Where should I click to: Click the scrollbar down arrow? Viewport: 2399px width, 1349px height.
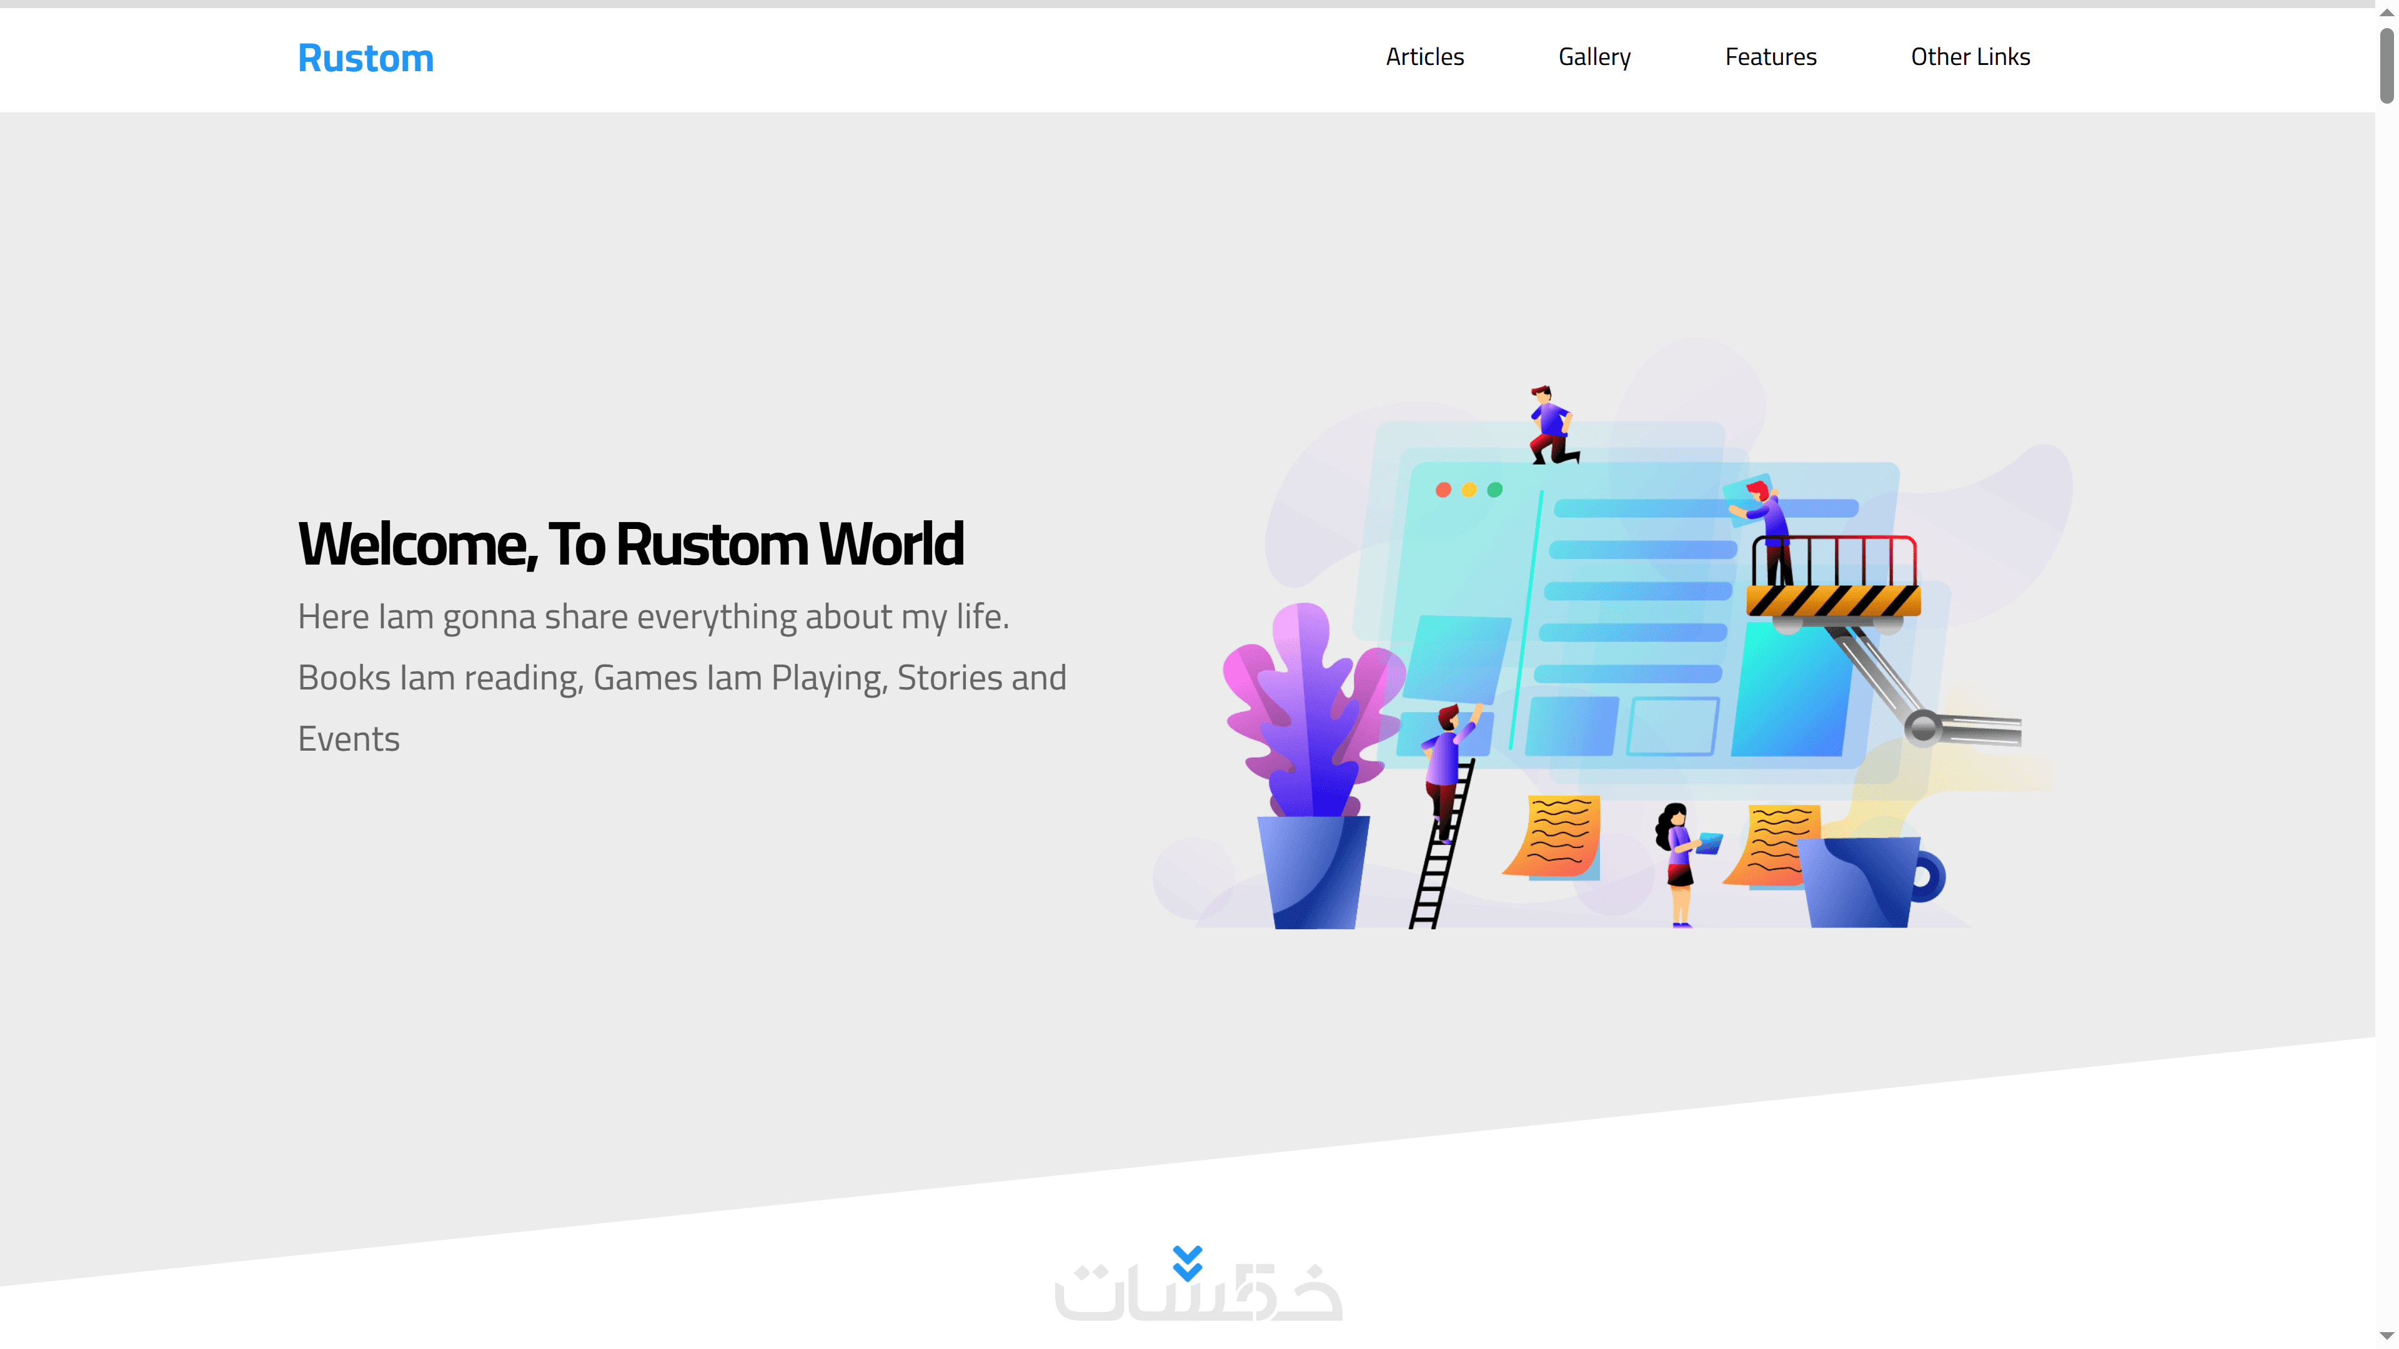(x=2386, y=1336)
